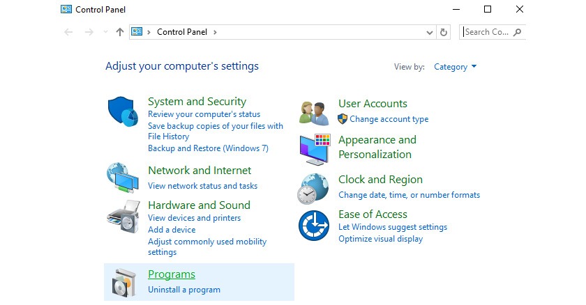Viewport: 586px width, 305px height.
Task: Click Uninstall a program
Action: pos(184,290)
